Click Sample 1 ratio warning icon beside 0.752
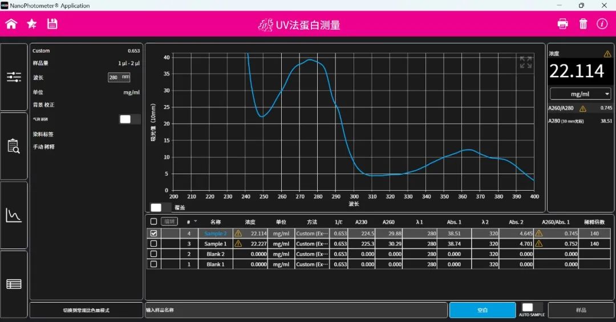This screenshot has width=616, height=322. 538,244
